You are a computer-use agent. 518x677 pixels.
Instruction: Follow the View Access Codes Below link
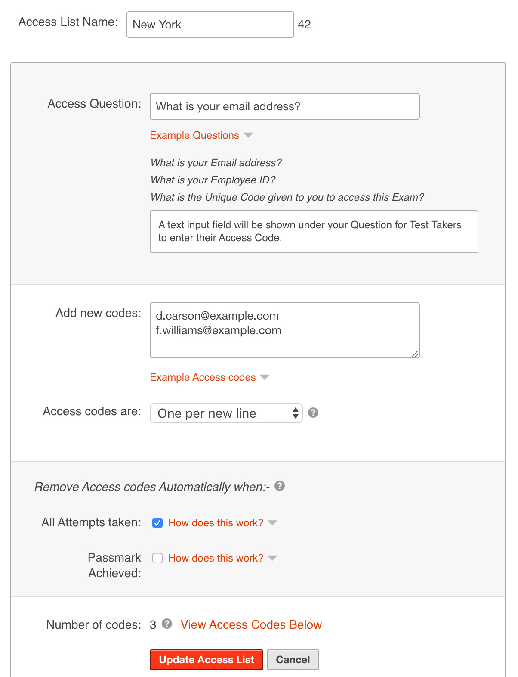(x=251, y=624)
